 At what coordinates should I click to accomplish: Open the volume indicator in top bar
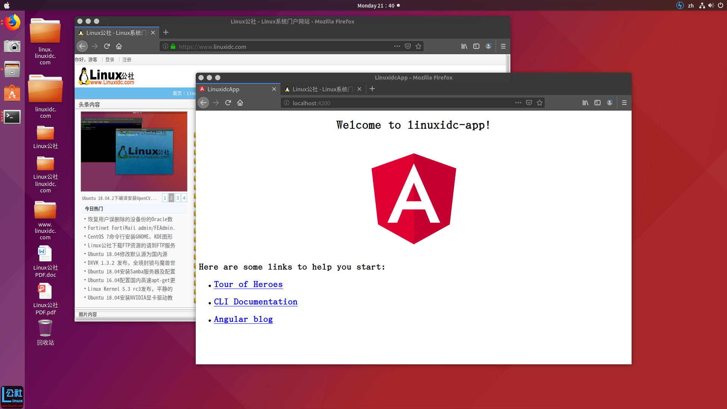click(711, 5)
